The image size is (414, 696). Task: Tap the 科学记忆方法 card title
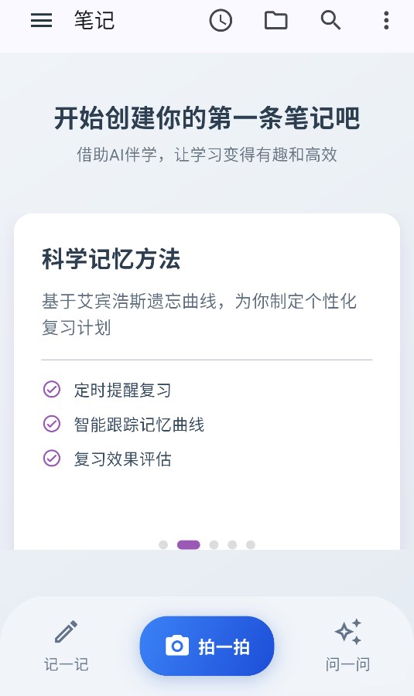111,259
